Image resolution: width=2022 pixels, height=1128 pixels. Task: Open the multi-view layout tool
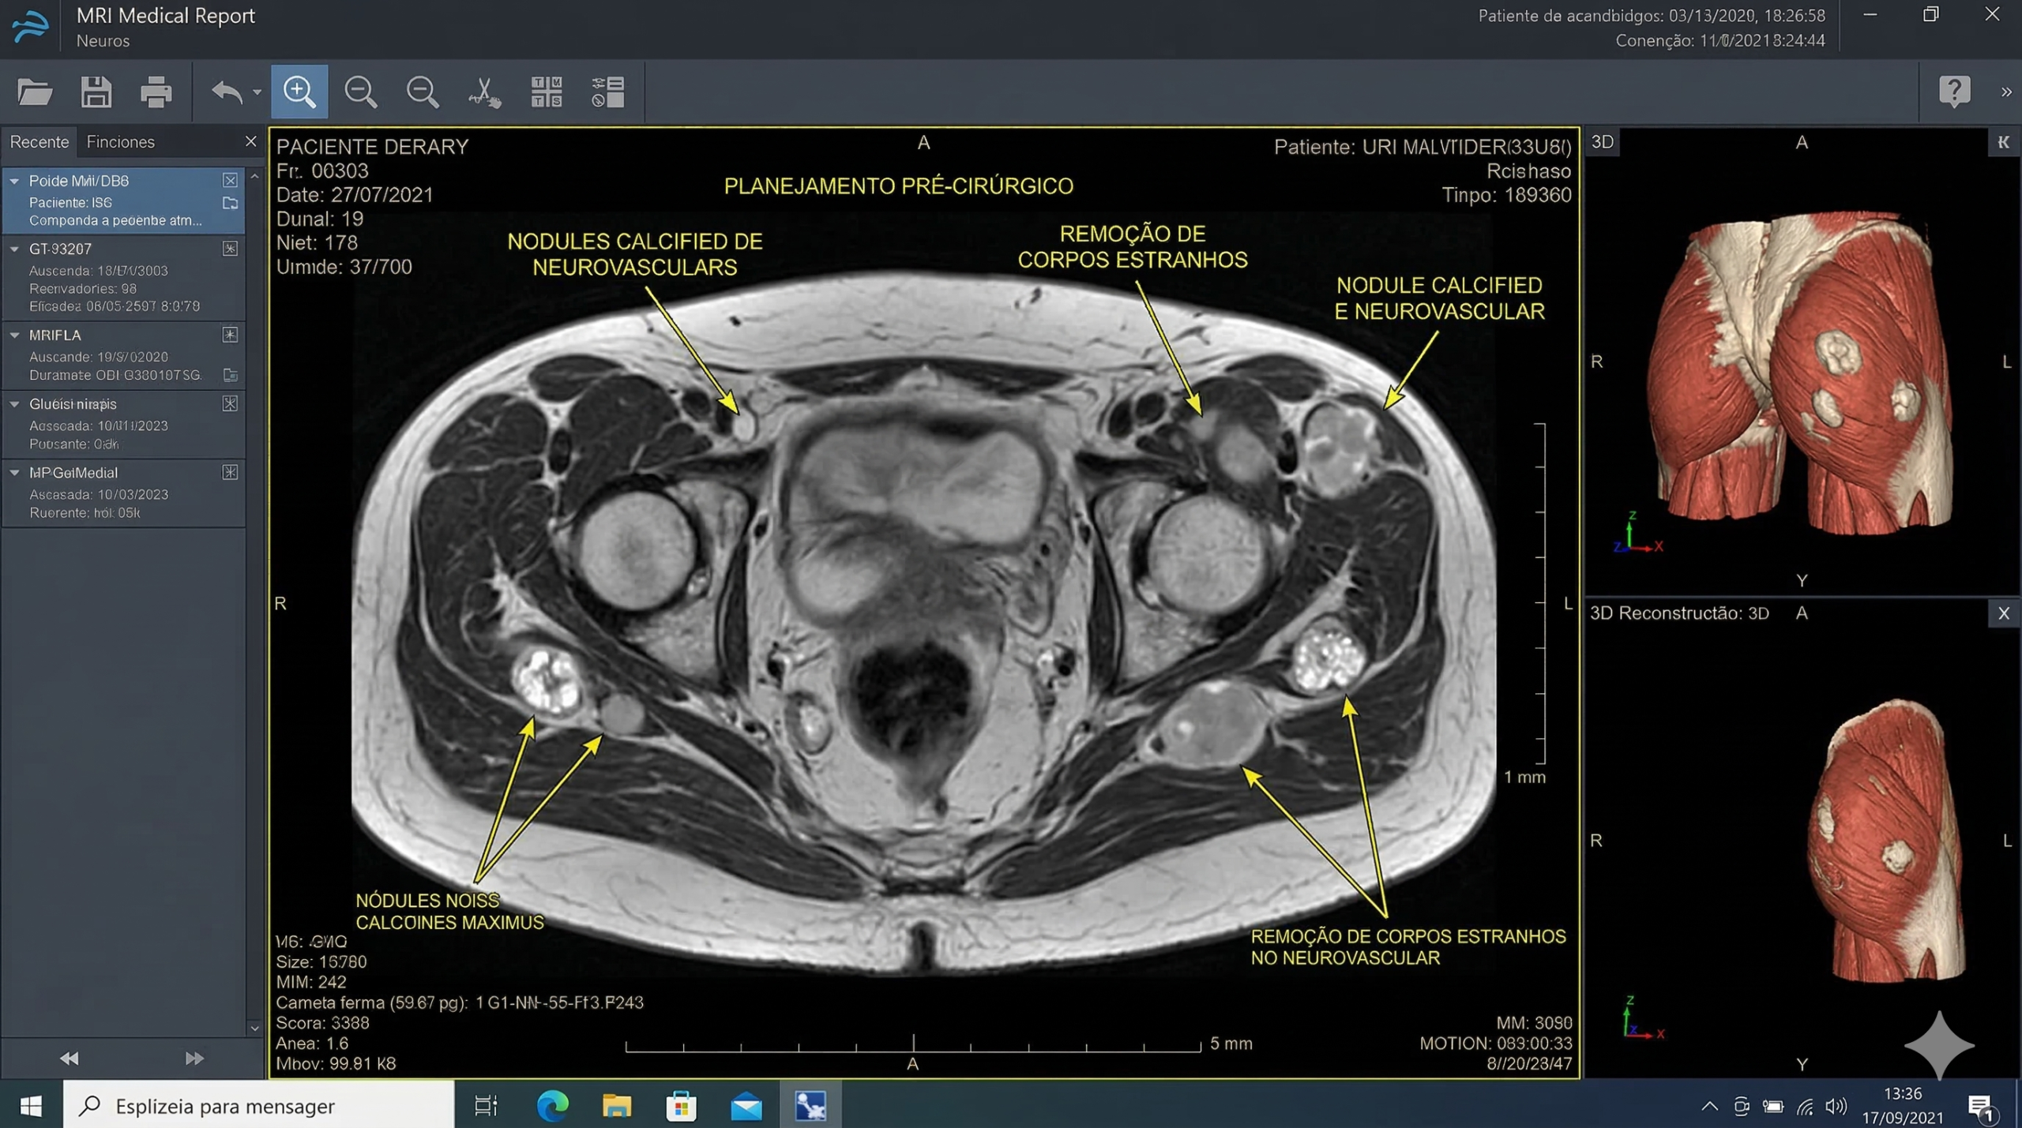pos(546,92)
